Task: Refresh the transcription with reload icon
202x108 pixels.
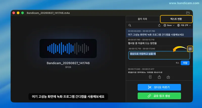Action: coord(159,25)
